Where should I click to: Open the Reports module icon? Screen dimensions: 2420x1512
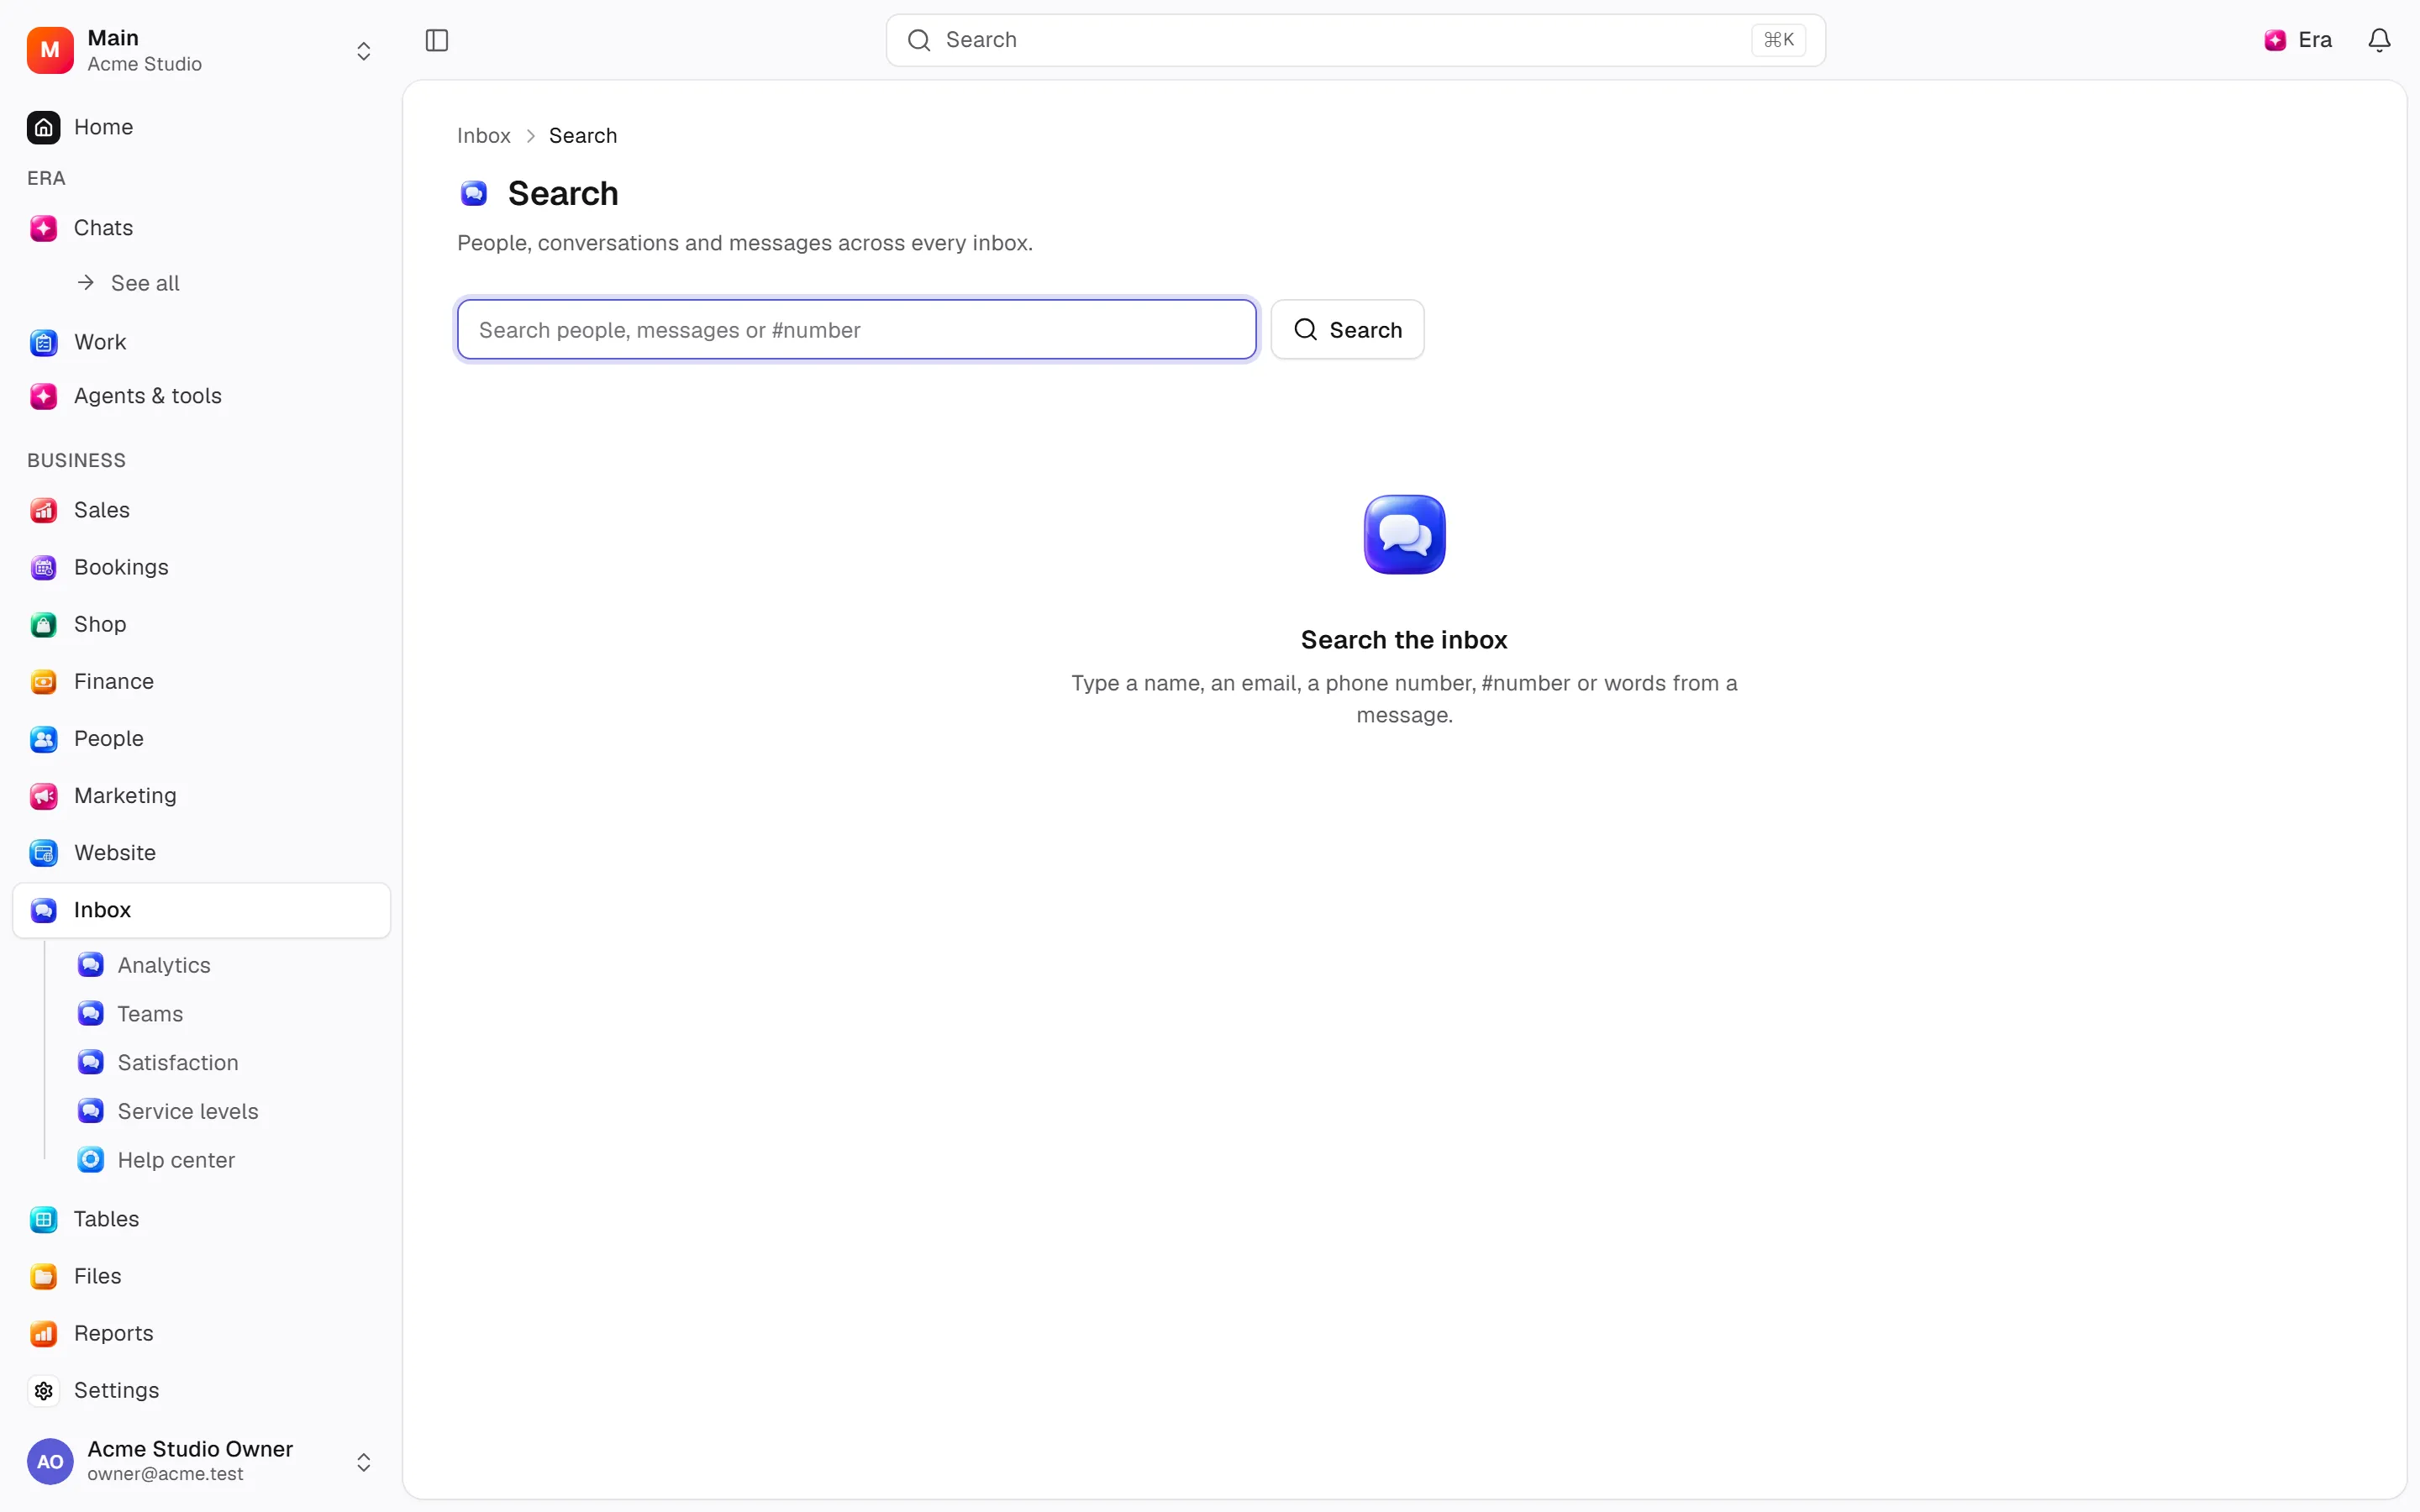pyautogui.click(x=44, y=1333)
